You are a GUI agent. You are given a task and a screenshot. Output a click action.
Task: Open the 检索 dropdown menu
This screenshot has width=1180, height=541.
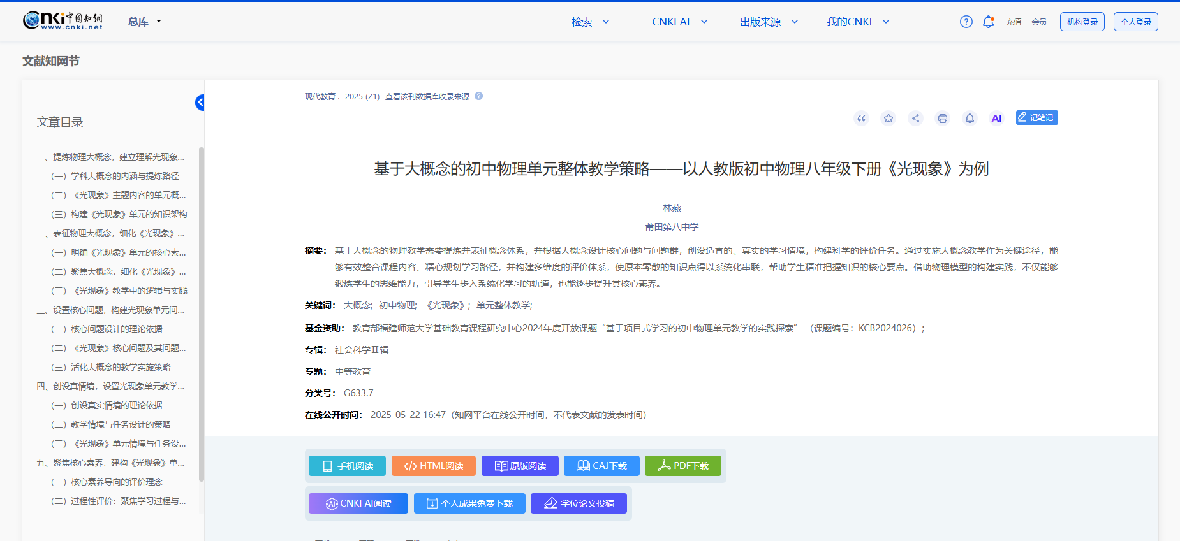tap(591, 22)
